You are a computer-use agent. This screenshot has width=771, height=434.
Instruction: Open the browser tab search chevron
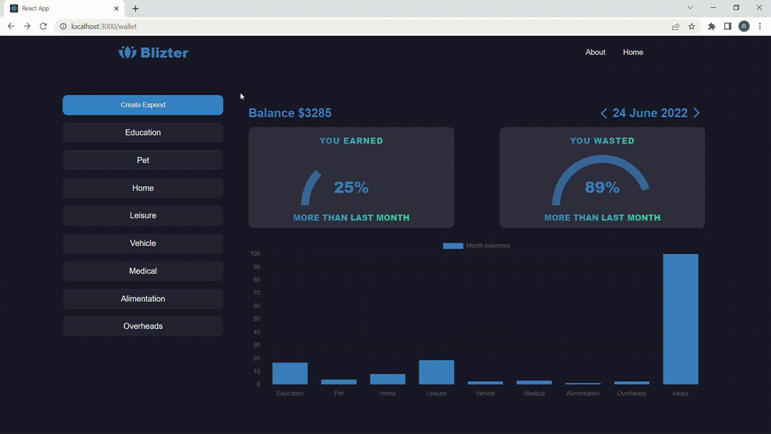coord(690,7)
